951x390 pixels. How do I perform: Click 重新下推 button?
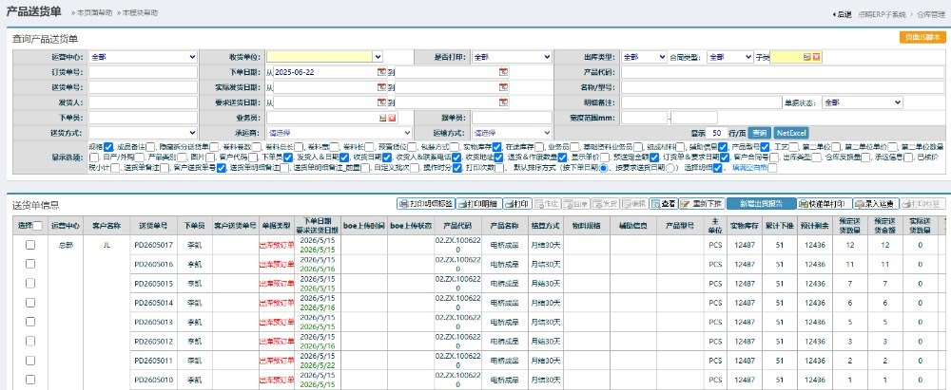pyautogui.click(x=701, y=204)
